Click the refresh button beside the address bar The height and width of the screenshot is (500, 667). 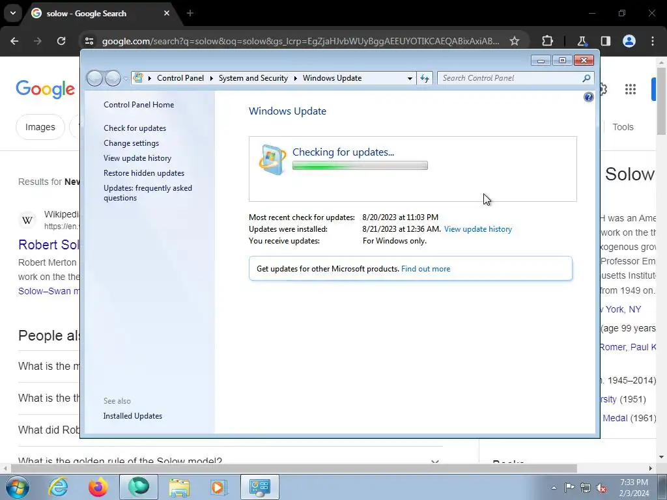[425, 78]
